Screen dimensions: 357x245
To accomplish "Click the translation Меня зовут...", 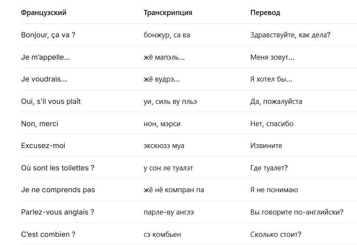I will click(272, 57).
